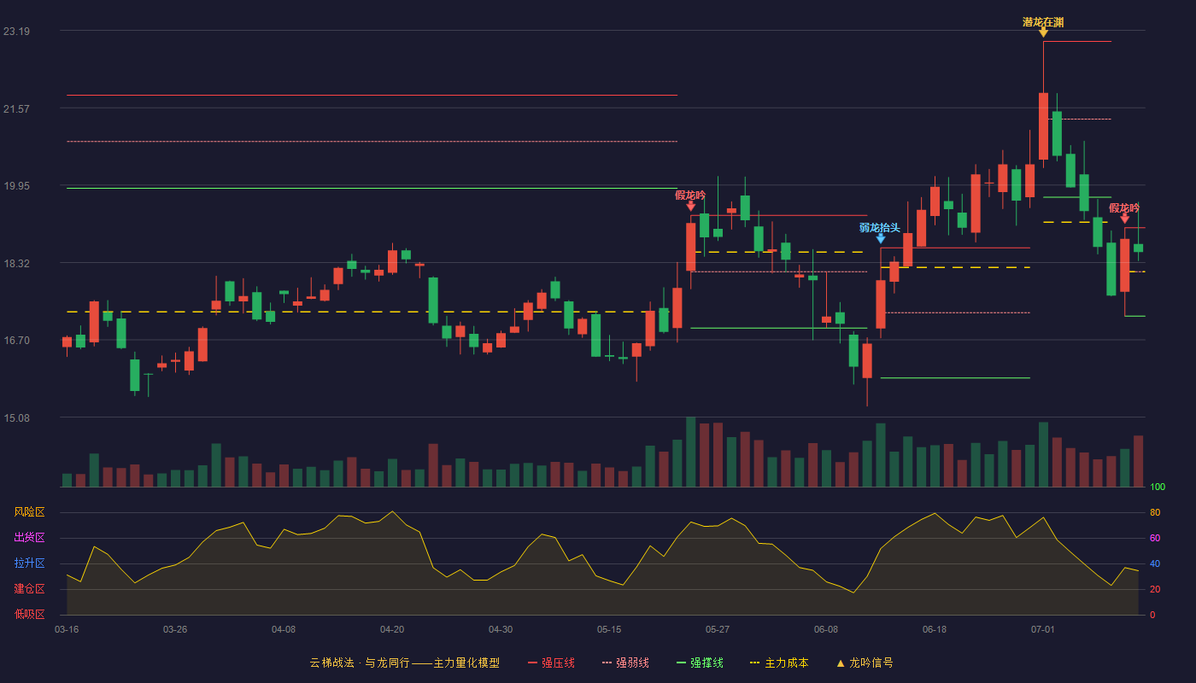Click the 拉升区 zone label

(29, 563)
